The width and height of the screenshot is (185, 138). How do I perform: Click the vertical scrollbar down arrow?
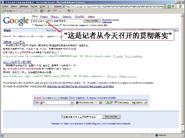182,131
